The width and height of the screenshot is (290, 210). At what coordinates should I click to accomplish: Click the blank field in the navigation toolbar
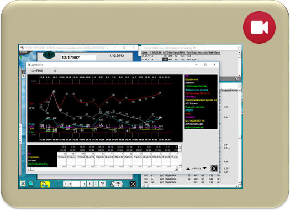point(76,184)
